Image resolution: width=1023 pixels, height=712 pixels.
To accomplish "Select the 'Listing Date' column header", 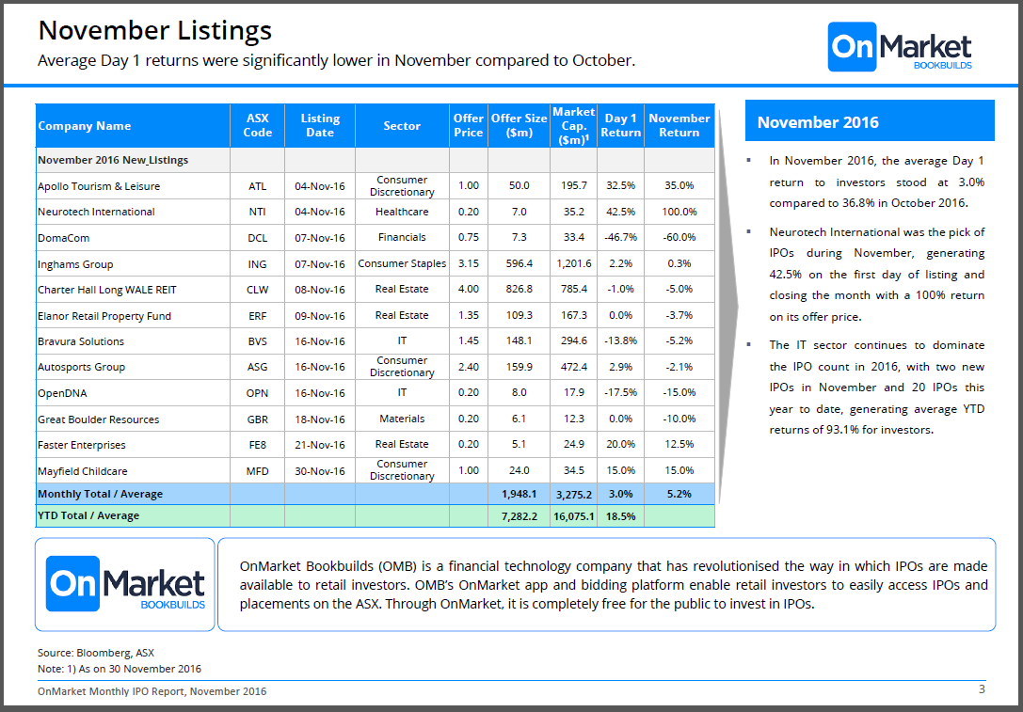I will [x=320, y=126].
